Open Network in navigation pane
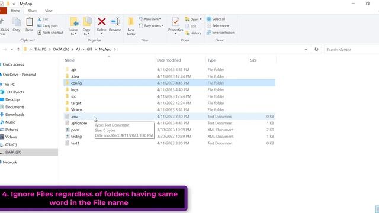The width and height of the screenshot is (379, 213). point(9,162)
